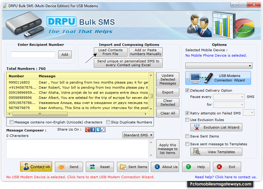The image size is (263, 189).
Task: Toggle Retry attempts on Failed SMS
Action: point(187,113)
